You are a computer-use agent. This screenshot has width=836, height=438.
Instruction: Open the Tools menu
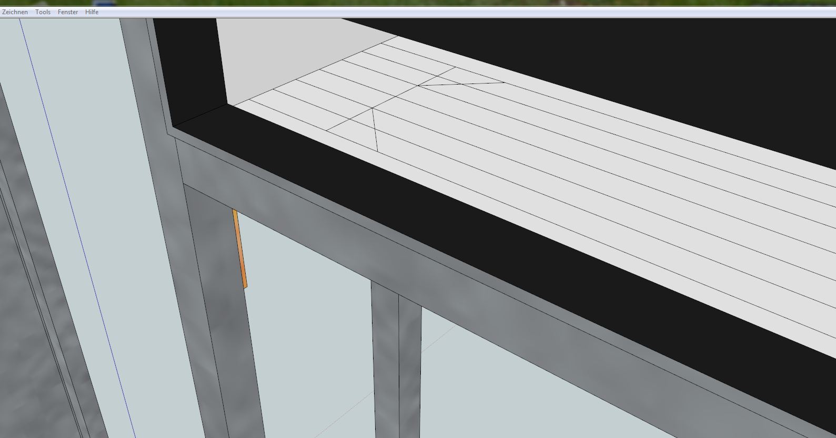click(43, 12)
